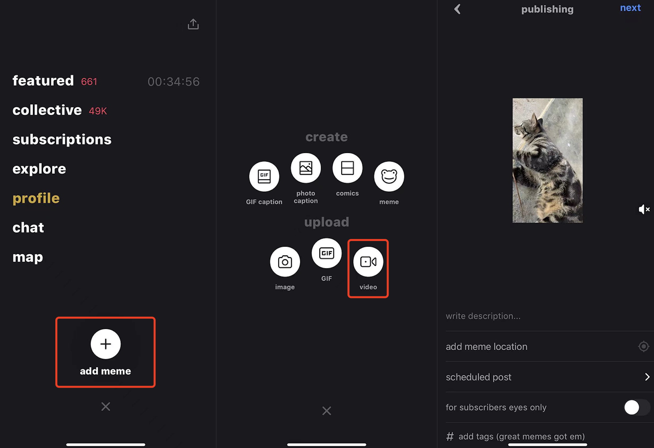
Task: Tap next to continue publishing
Action: (630, 8)
